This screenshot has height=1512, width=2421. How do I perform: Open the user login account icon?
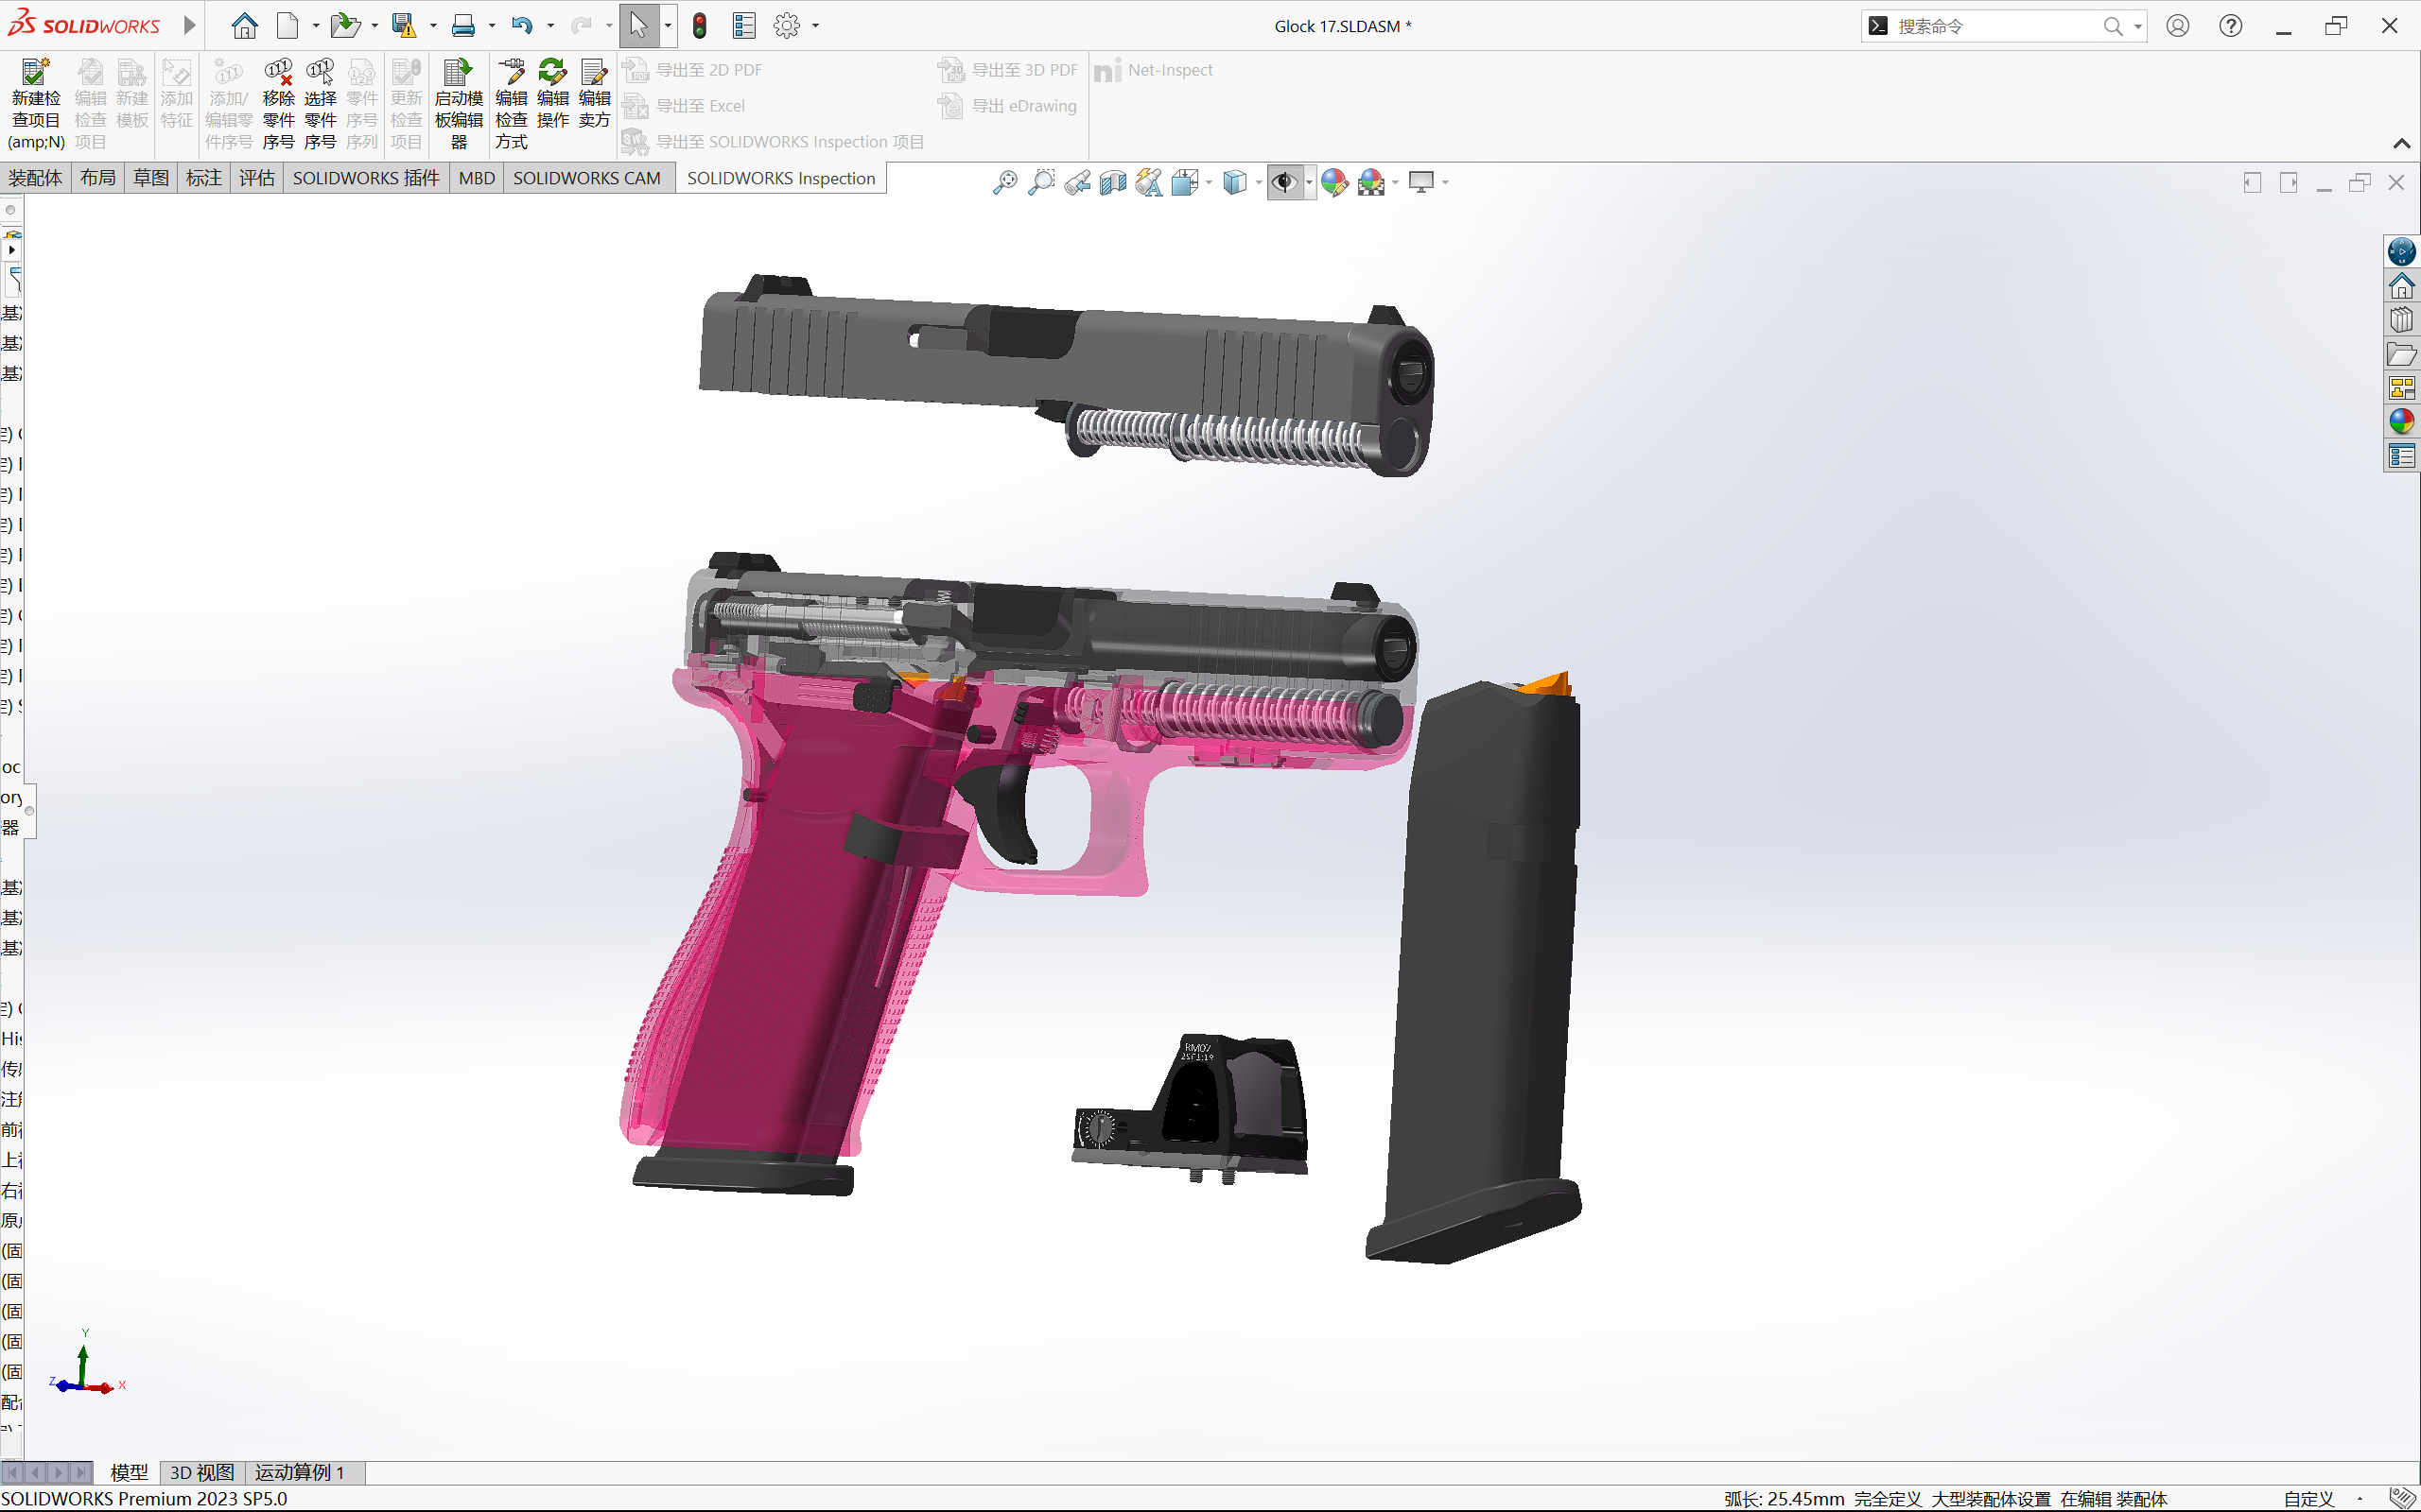click(x=2178, y=26)
